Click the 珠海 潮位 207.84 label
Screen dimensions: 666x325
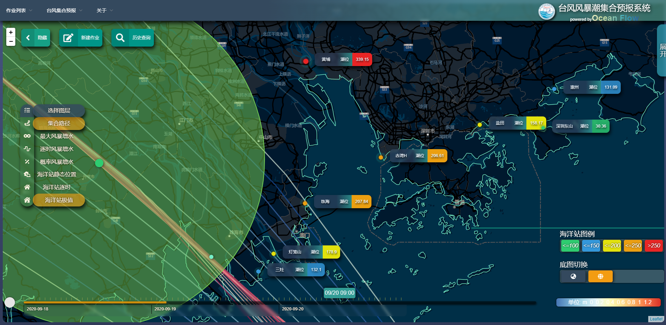click(x=343, y=202)
